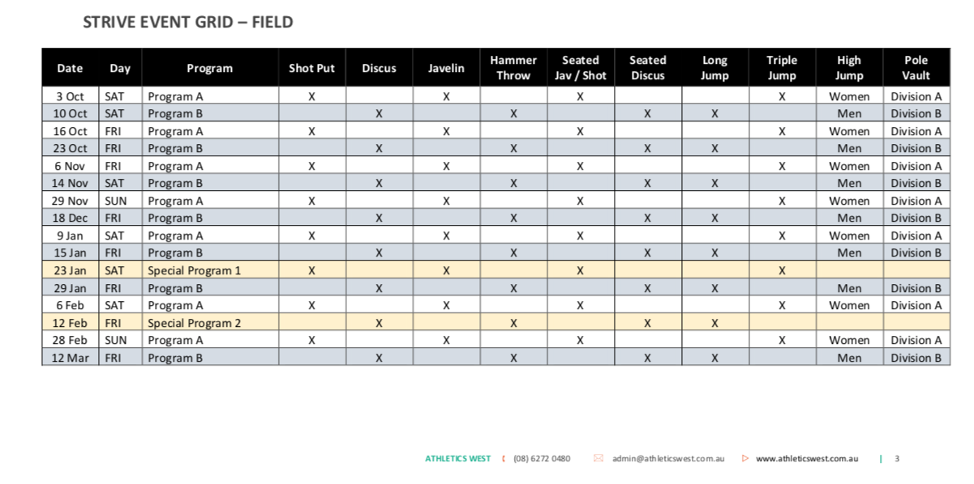Image resolution: width=974 pixels, height=484 pixels.
Task: Click the arrow icon before website address
Action: (x=745, y=459)
